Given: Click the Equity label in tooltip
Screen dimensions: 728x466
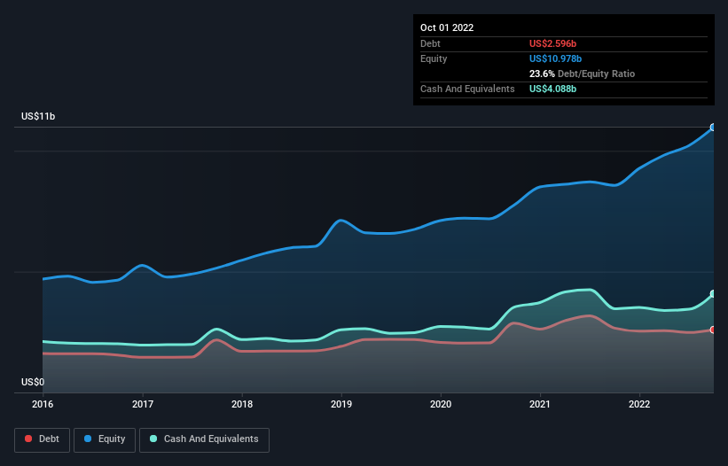Looking at the screenshot, I should click(434, 58).
